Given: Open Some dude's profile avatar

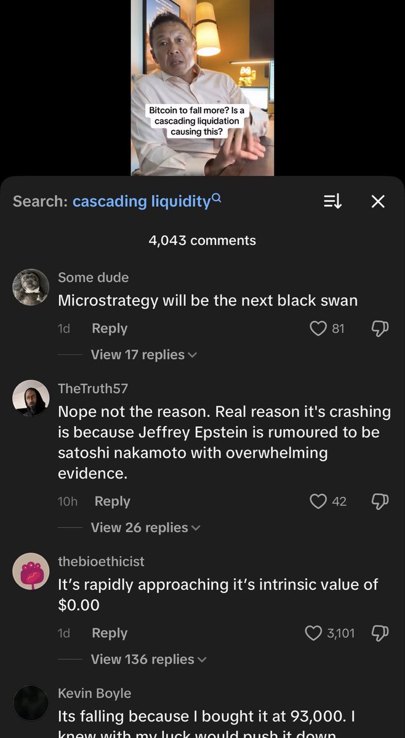Looking at the screenshot, I should pos(31,287).
